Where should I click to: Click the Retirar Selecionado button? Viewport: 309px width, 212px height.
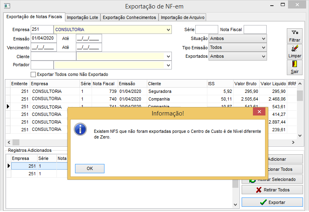(x=272, y=179)
